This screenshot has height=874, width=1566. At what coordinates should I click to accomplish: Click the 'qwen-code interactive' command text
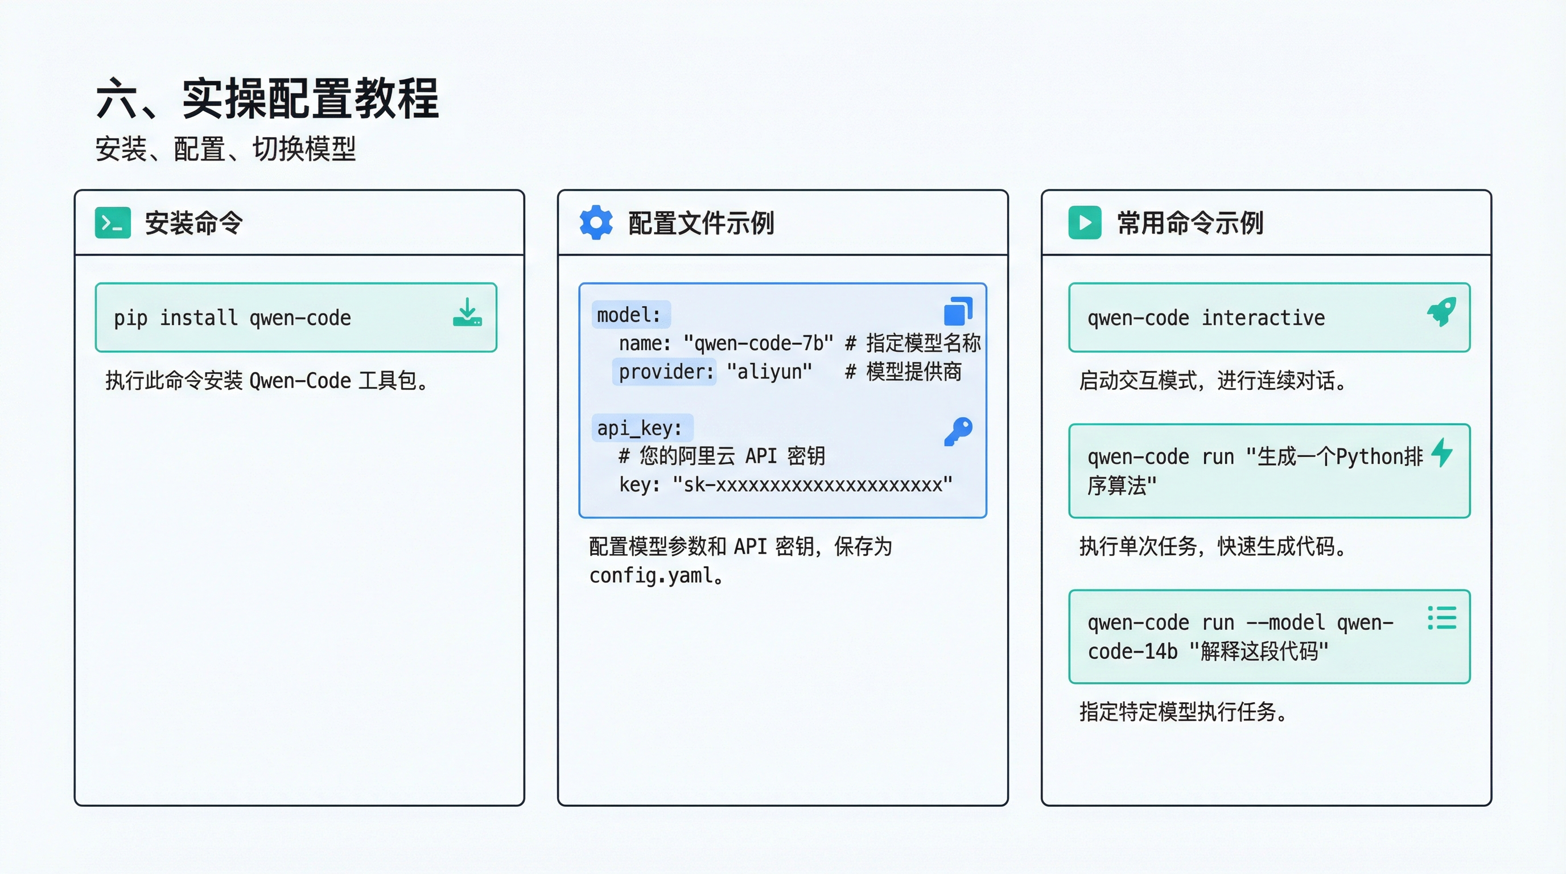pyautogui.click(x=1206, y=318)
